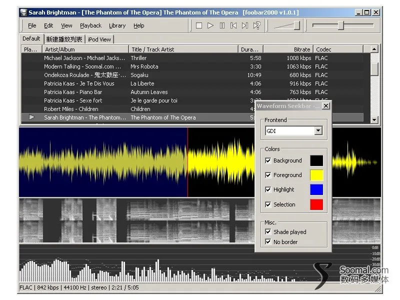Open the Edit menu
The width and height of the screenshot is (400, 300).
(48, 25)
